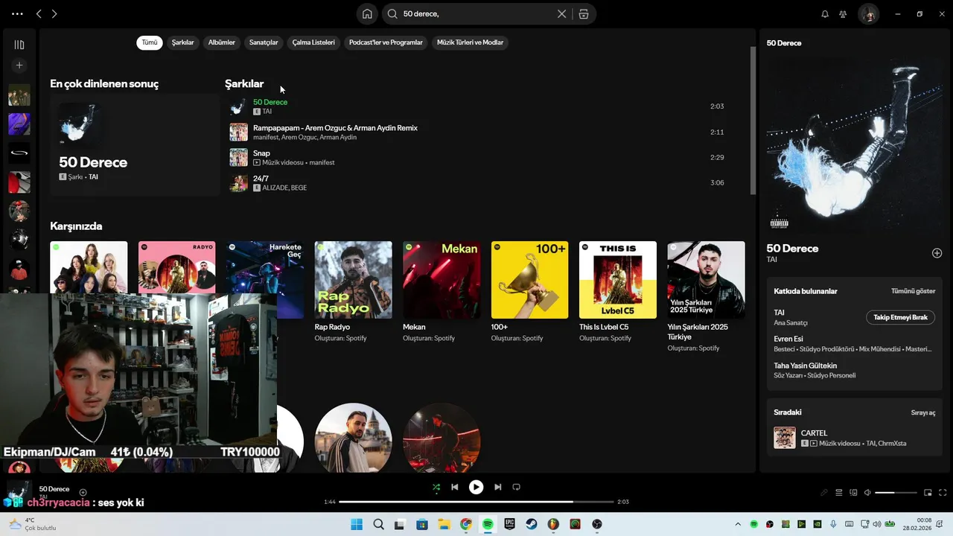
Task: Open the 50 Derece top result card
Action: click(135, 144)
